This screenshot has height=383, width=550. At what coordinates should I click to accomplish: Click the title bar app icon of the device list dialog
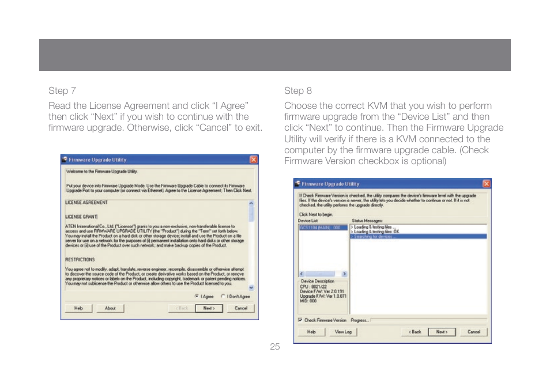[297, 184]
